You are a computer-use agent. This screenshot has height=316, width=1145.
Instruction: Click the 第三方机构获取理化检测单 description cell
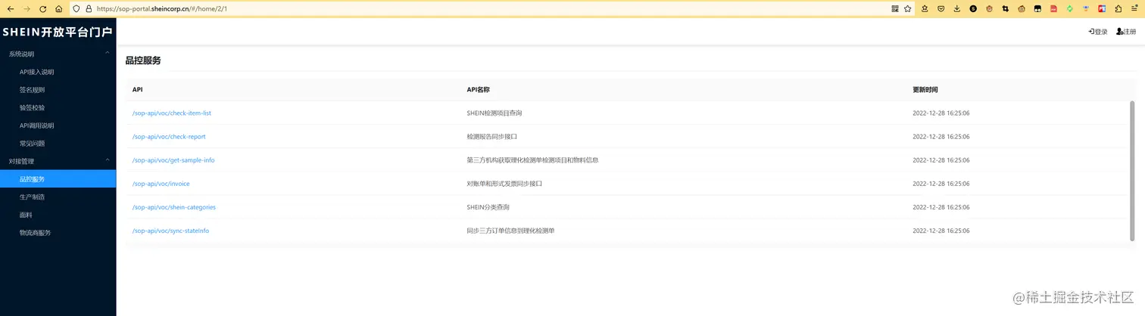pos(532,160)
